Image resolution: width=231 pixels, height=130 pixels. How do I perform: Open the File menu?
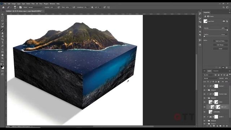coord(5,4)
